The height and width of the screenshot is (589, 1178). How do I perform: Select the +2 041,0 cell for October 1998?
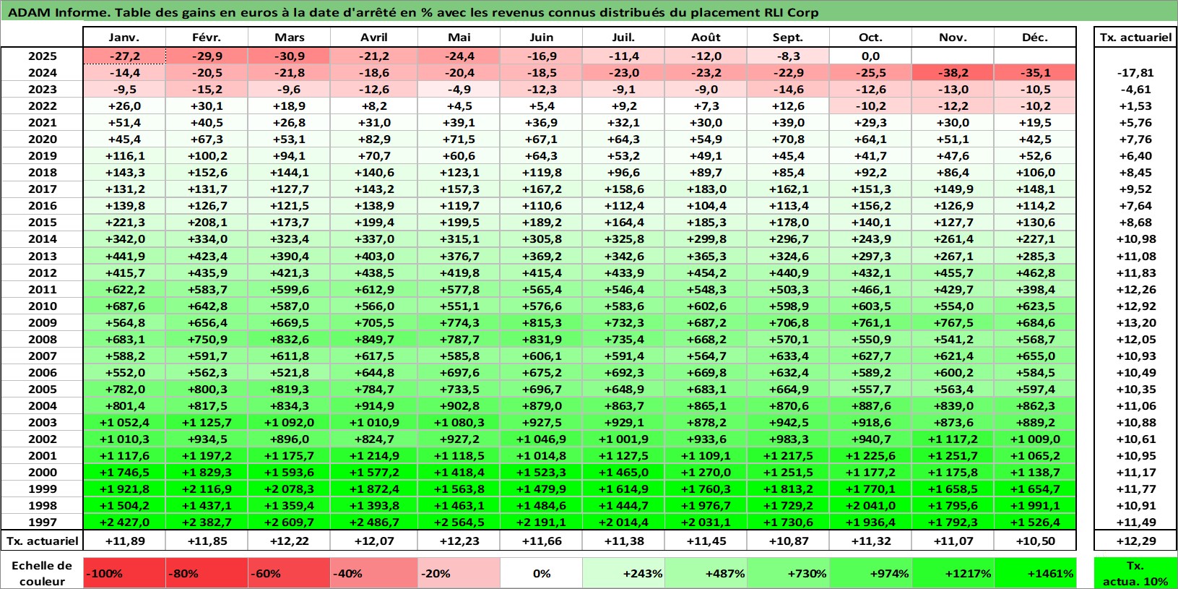(870, 505)
